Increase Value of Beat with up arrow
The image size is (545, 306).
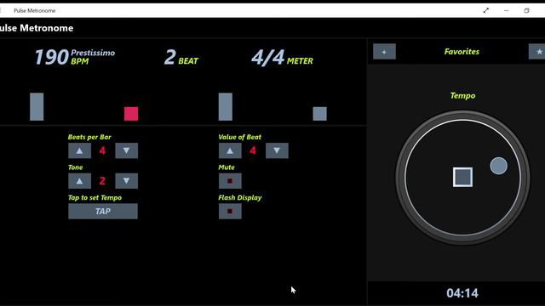pos(230,150)
